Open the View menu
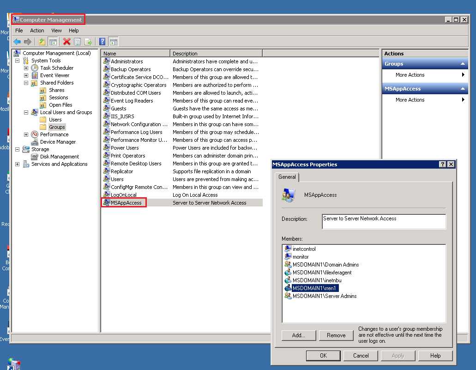The image size is (476, 370). click(56, 30)
